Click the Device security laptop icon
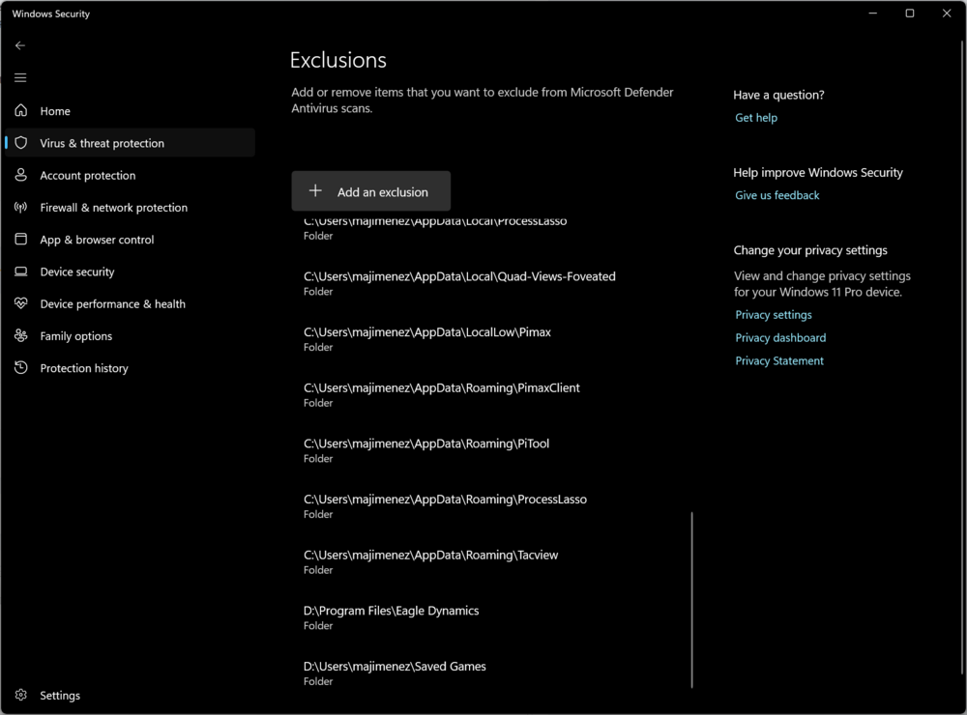Viewport: 967px width, 715px height. point(21,272)
